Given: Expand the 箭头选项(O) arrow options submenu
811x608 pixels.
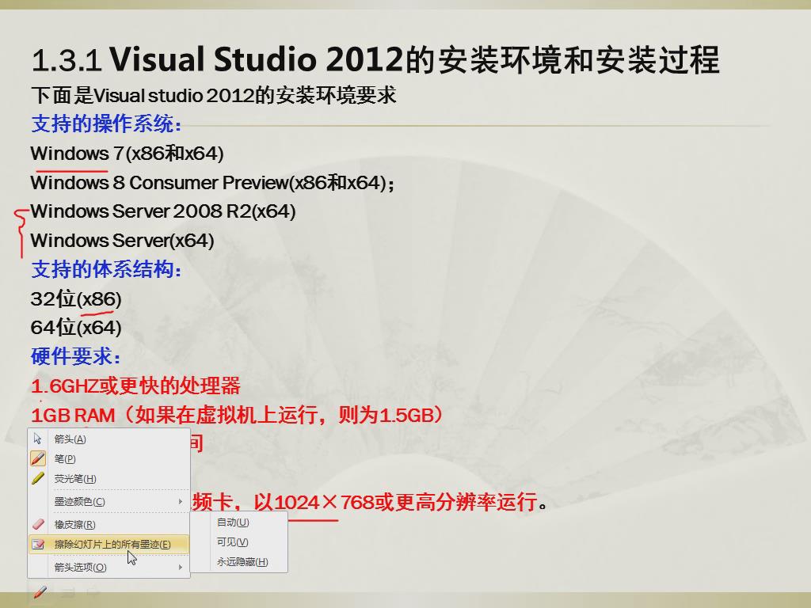Looking at the screenshot, I should point(109,567).
